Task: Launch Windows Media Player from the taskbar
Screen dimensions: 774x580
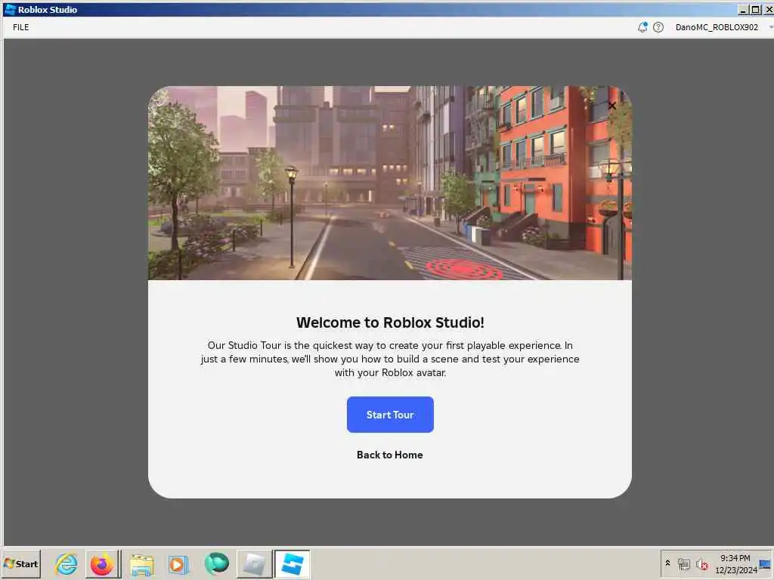Action: pyautogui.click(x=178, y=564)
